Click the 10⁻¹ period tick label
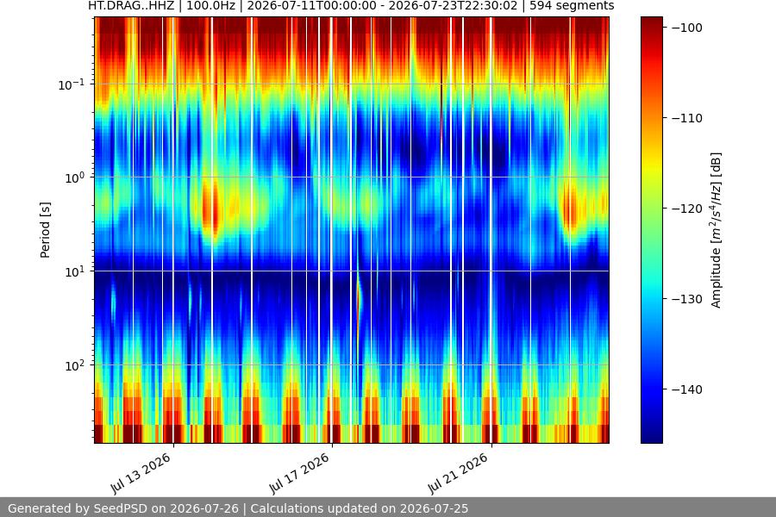Viewport: 776px width, 517px height. coord(71,84)
